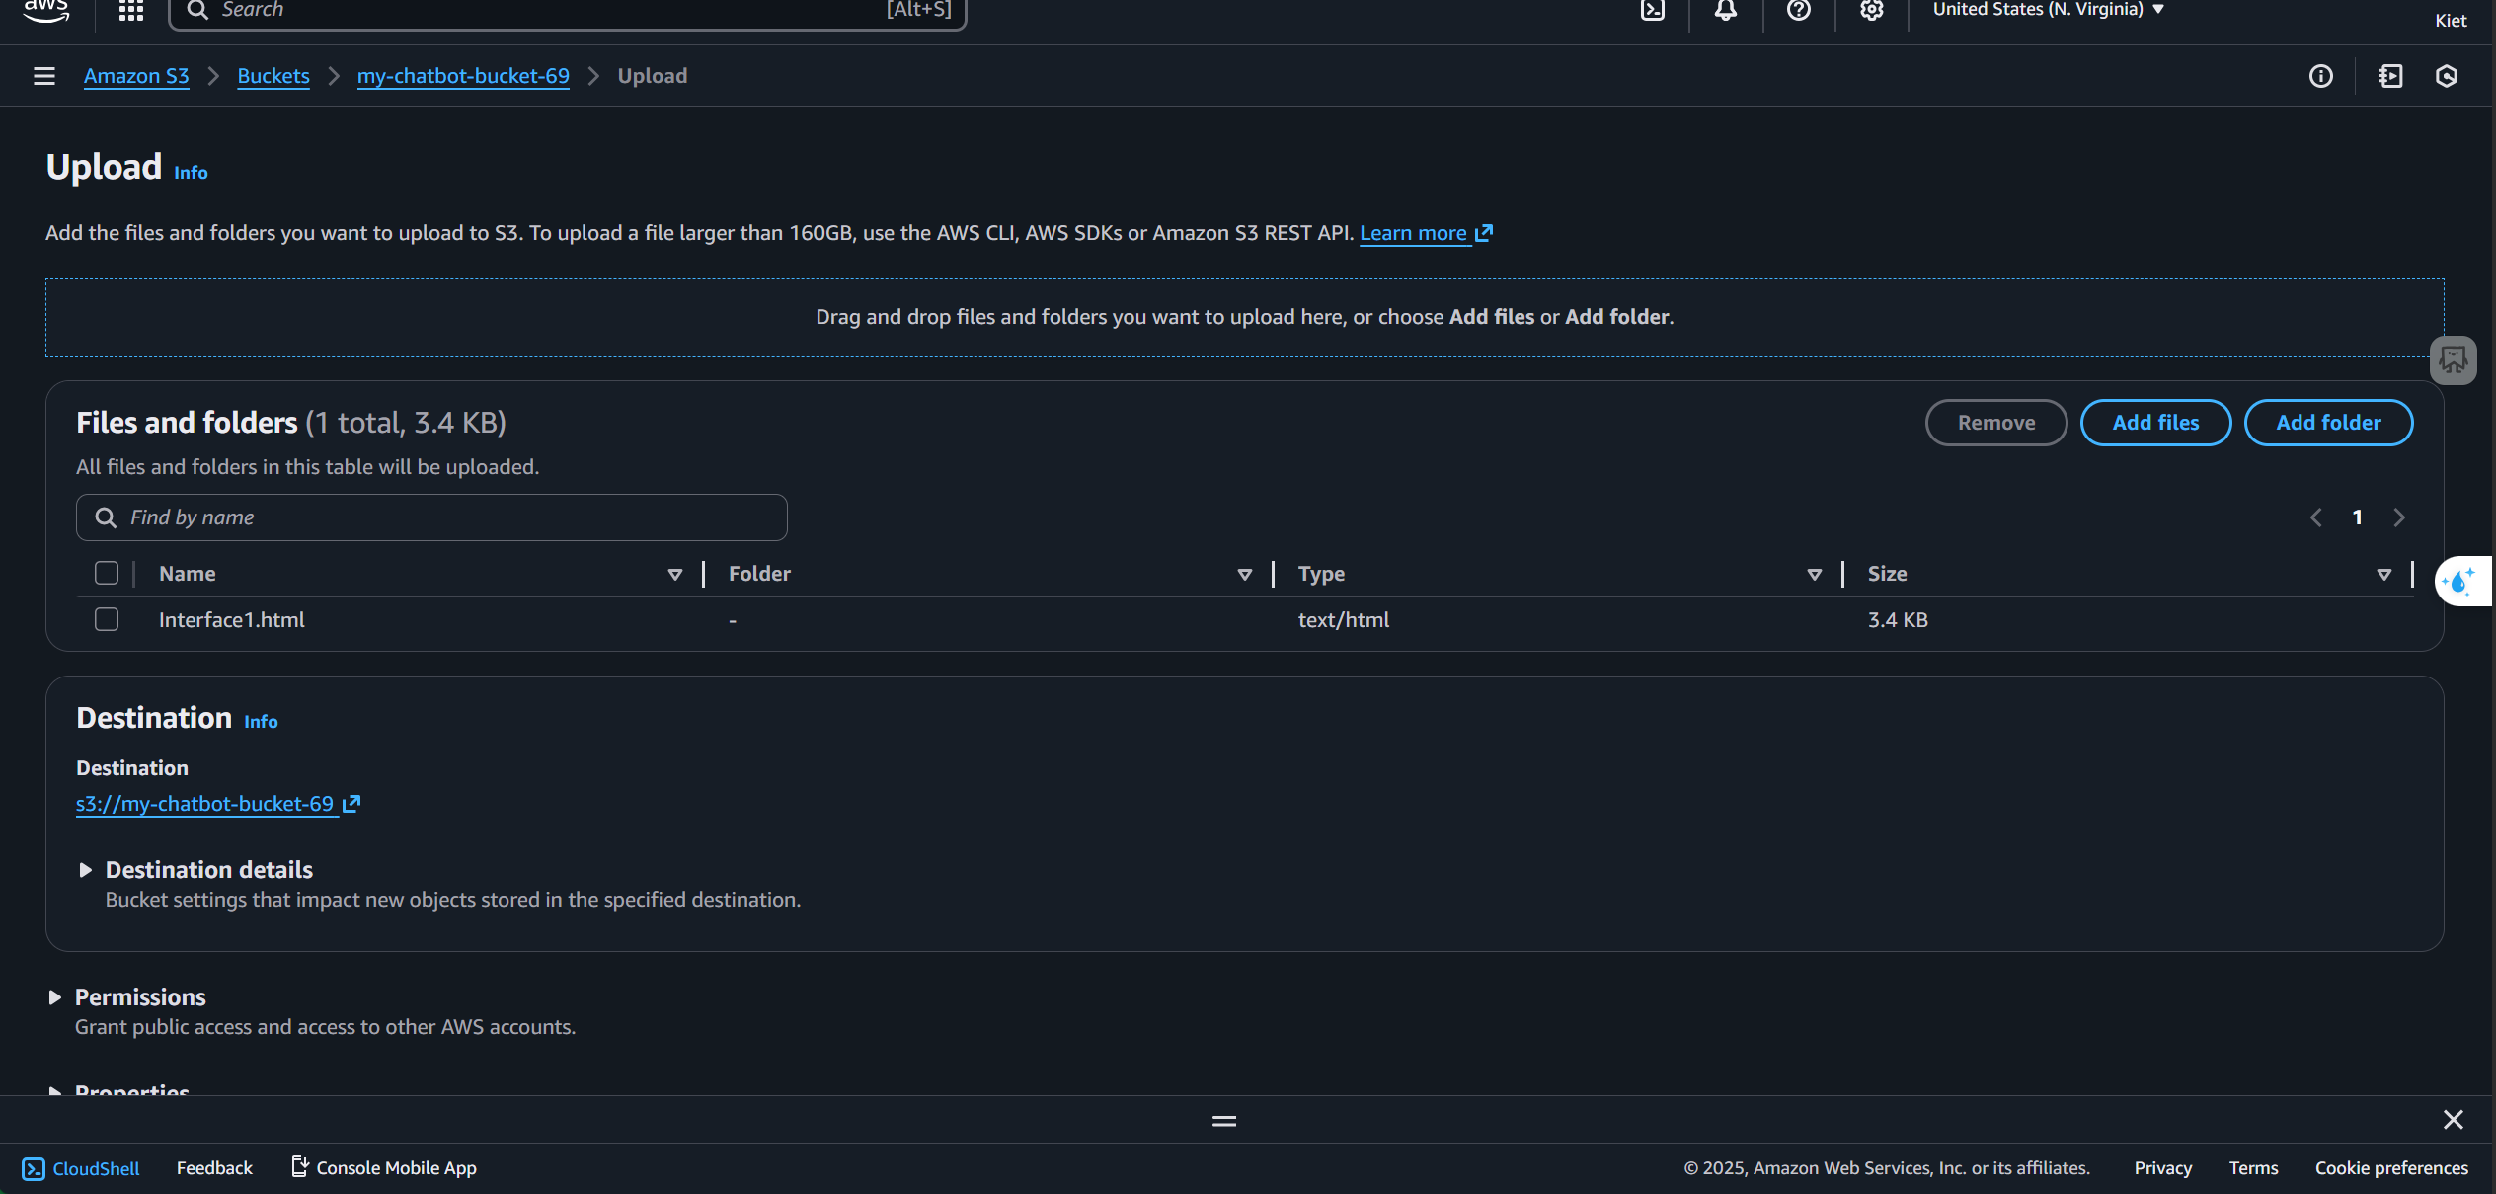The height and width of the screenshot is (1194, 2496).
Task: Open the s3://my-chatbot-bucket-69 destination link
Action: click(x=205, y=804)
